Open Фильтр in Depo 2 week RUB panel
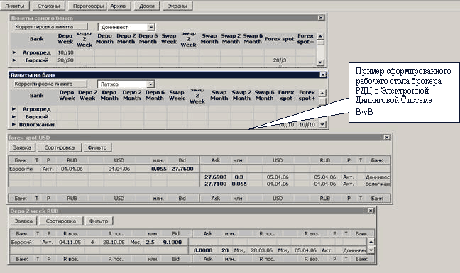The image size is (460, 273). click(x=99, y=221)
